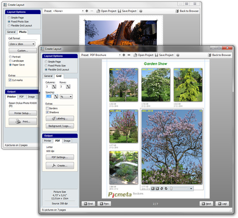The height and width of the screenshot is (218, 238).
Task: Click the Next page button
Action: click(x=206, y=204)
